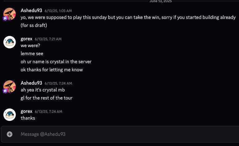The image size is (239, 146).
Task: Open the plus attachment button in message bar
Action: point(10,134)
